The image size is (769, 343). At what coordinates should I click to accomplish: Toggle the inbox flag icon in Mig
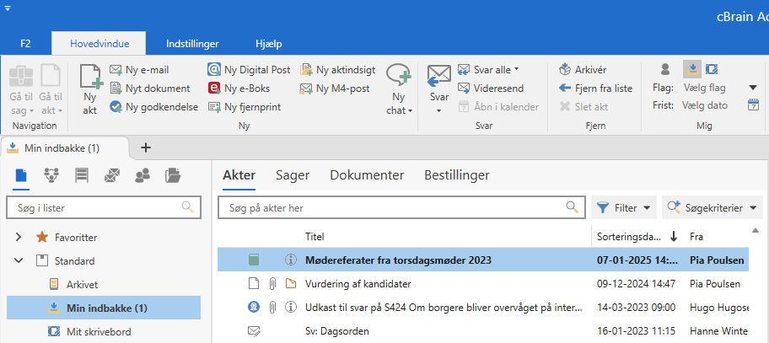(691, 69)
